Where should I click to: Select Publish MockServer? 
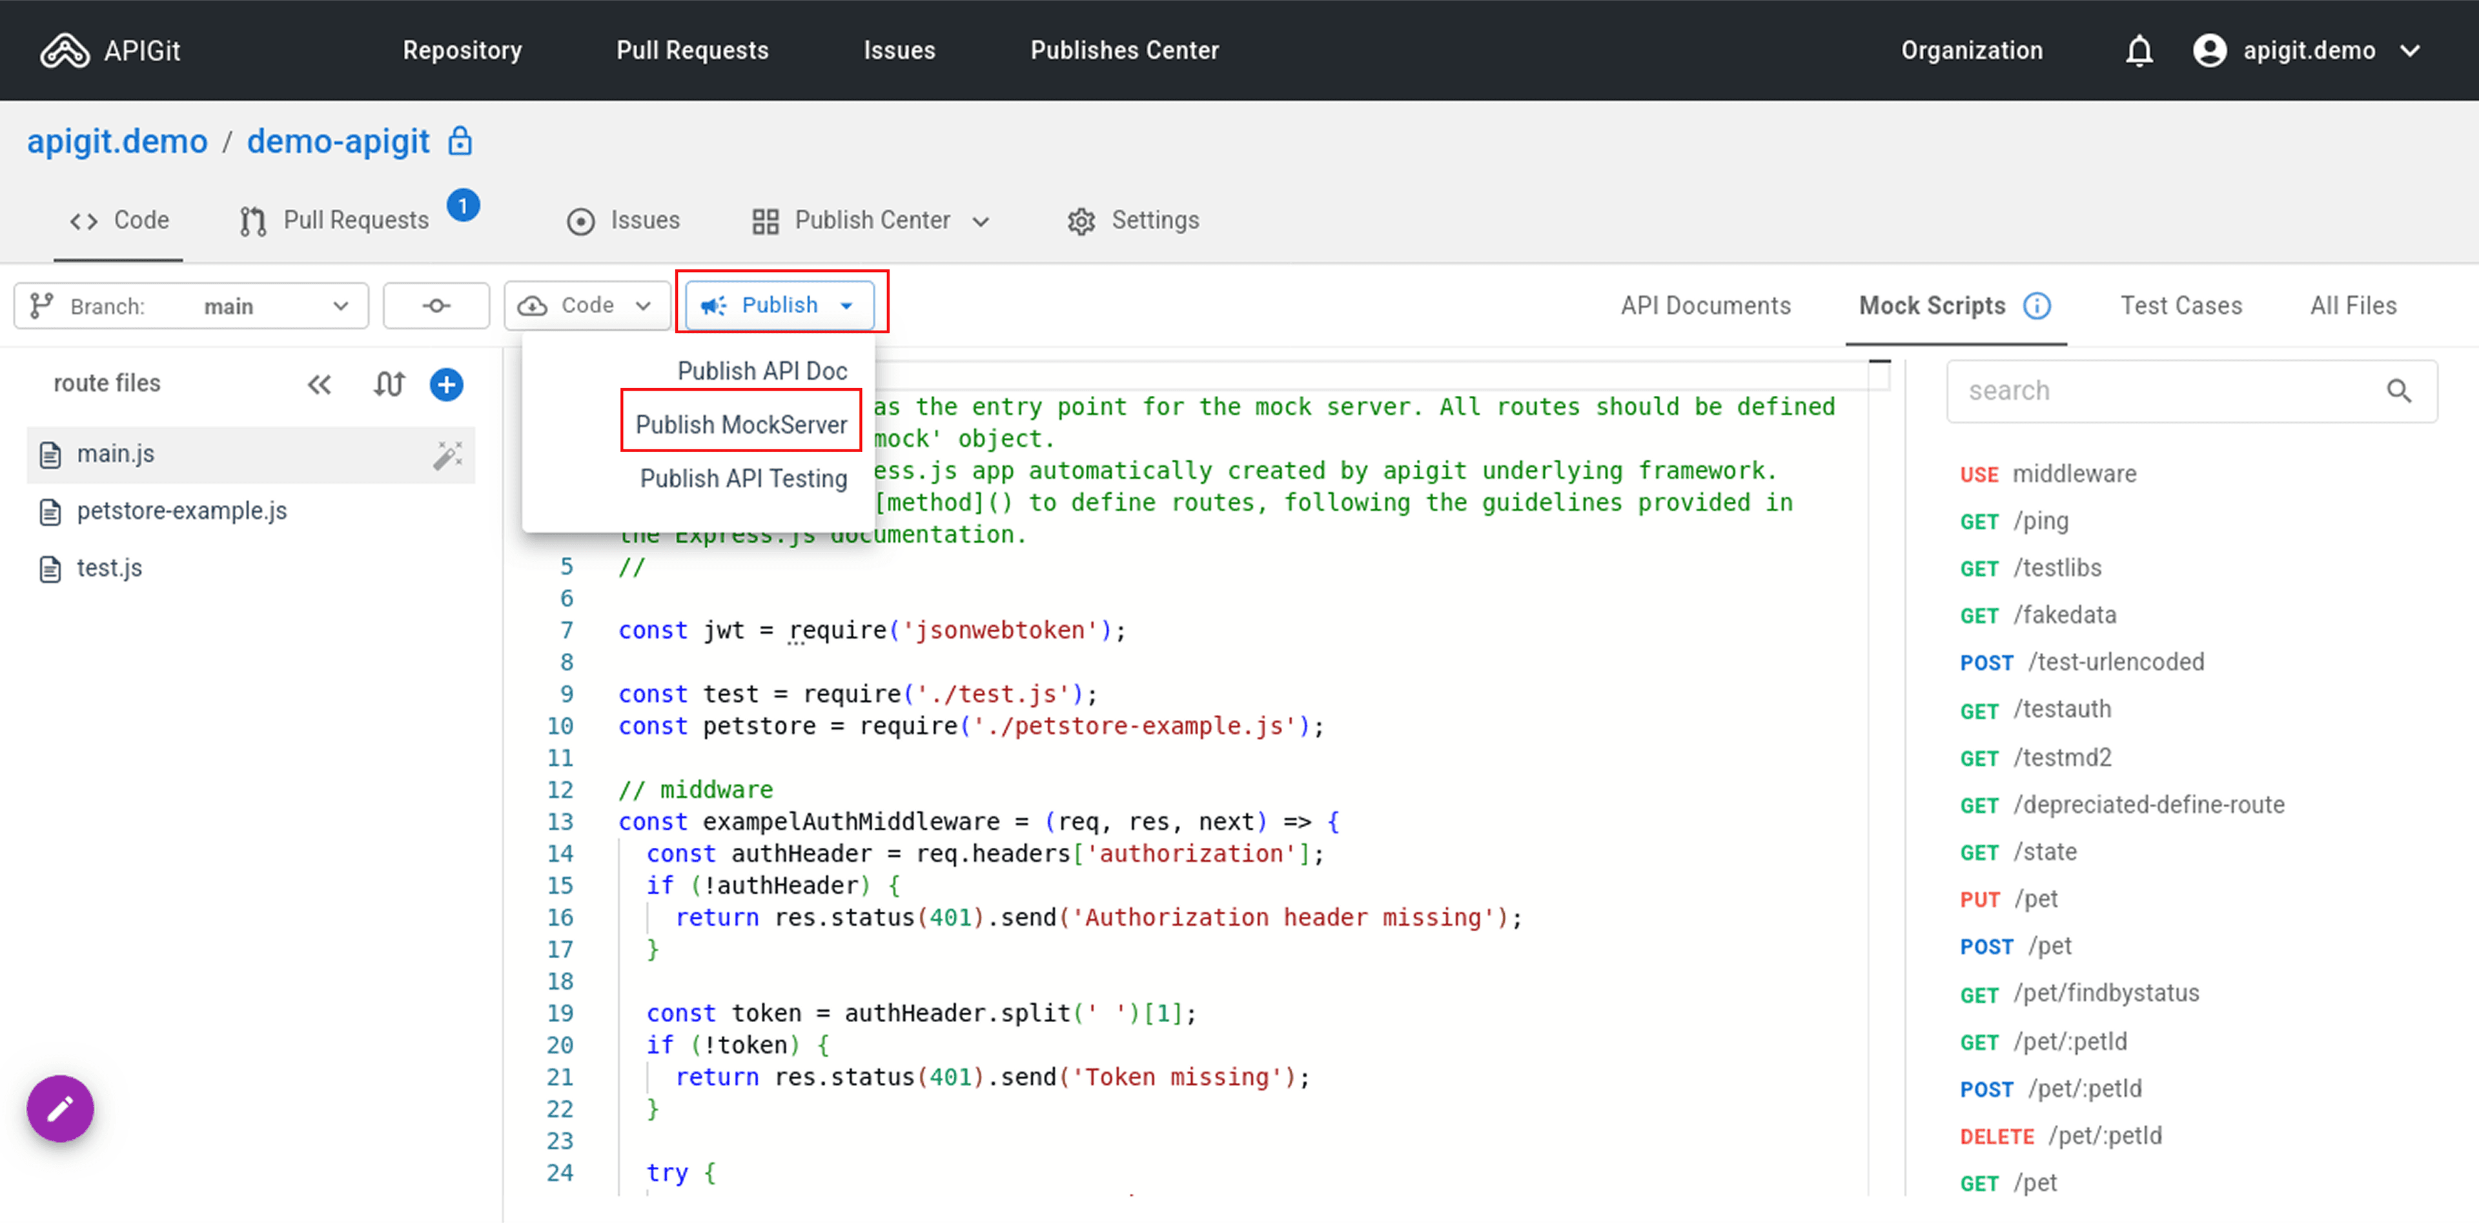(741, 424)
